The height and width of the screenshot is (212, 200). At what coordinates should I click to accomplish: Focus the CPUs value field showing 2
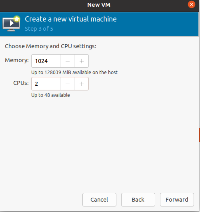click(46, 84)
